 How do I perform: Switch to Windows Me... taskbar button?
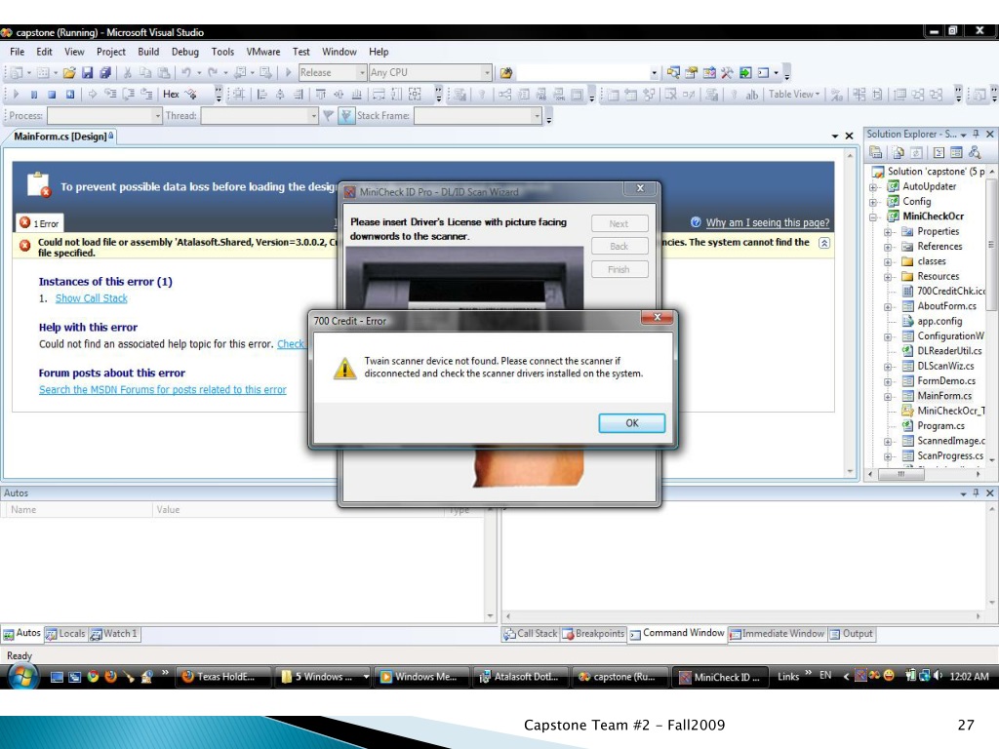[421, 677]
